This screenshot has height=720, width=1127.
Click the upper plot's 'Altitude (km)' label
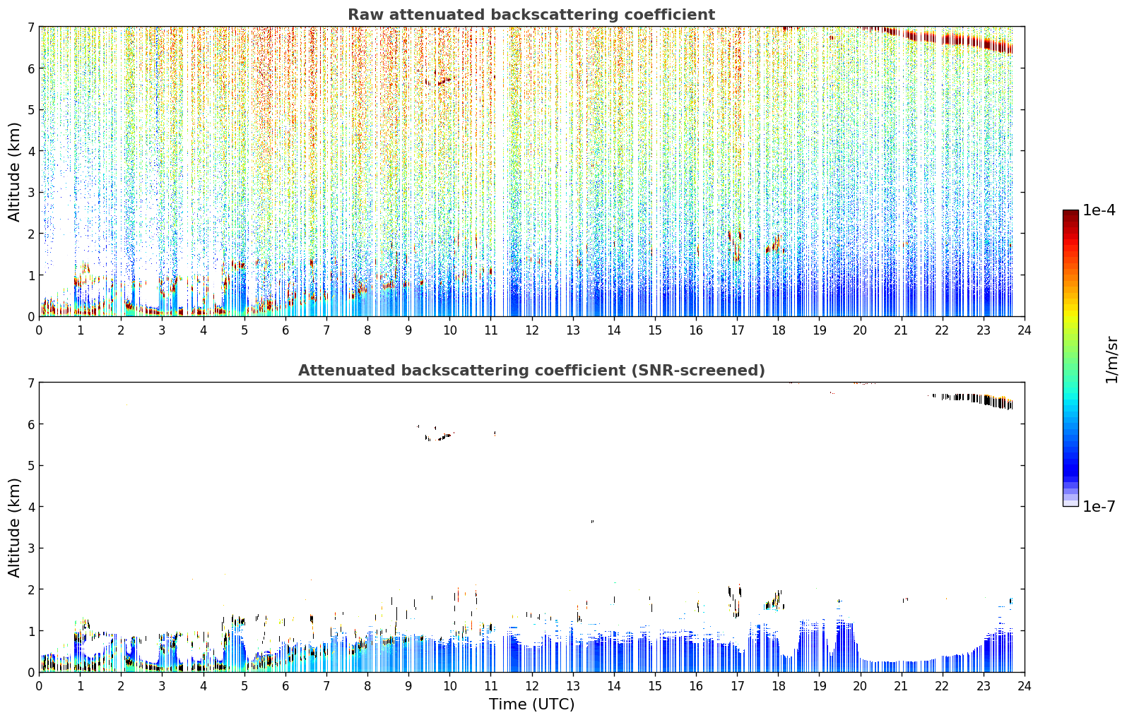click(x=15, y=172)
